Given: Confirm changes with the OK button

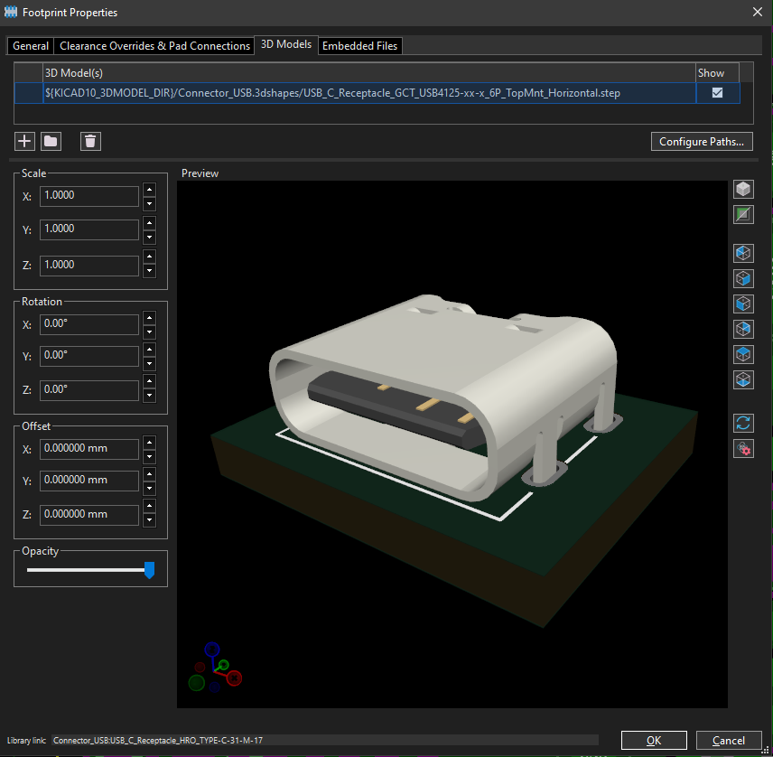Looking at the screenshot, I should coord(654,740).
